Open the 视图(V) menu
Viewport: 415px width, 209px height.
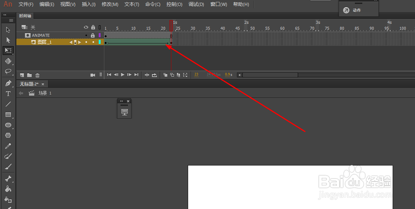[68, 4]
